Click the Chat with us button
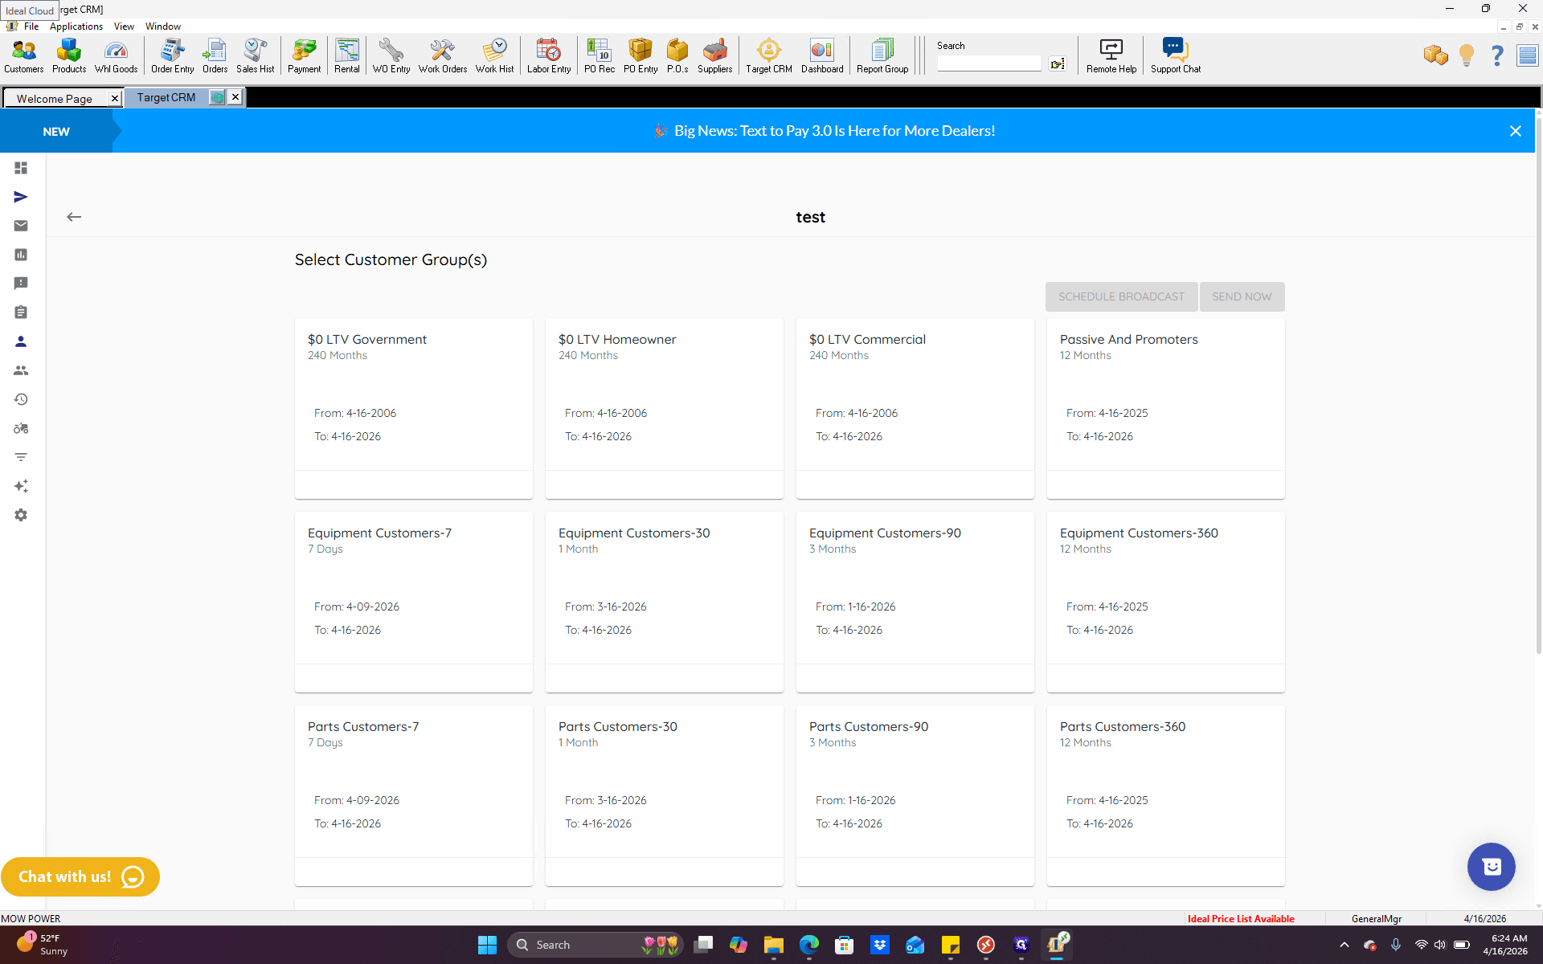 pyautogui.click(x=80, y=876)
